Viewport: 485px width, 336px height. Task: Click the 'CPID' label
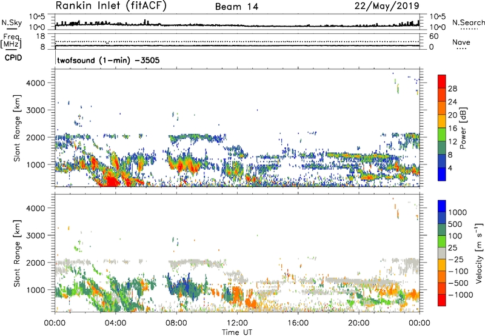point(13,58)
